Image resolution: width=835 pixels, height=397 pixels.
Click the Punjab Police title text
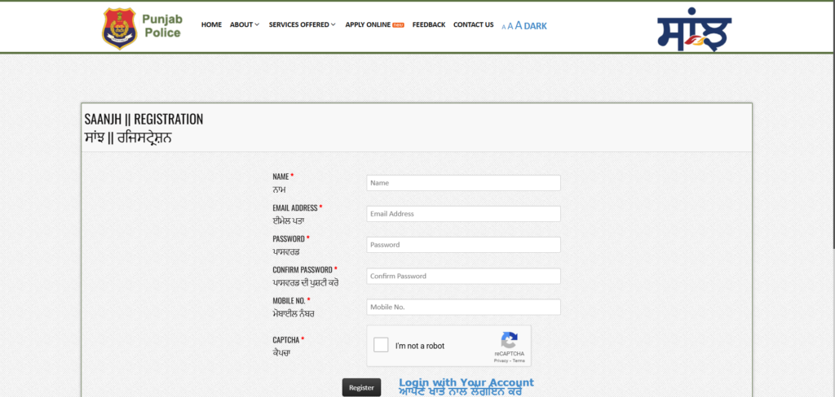[162, 26]
